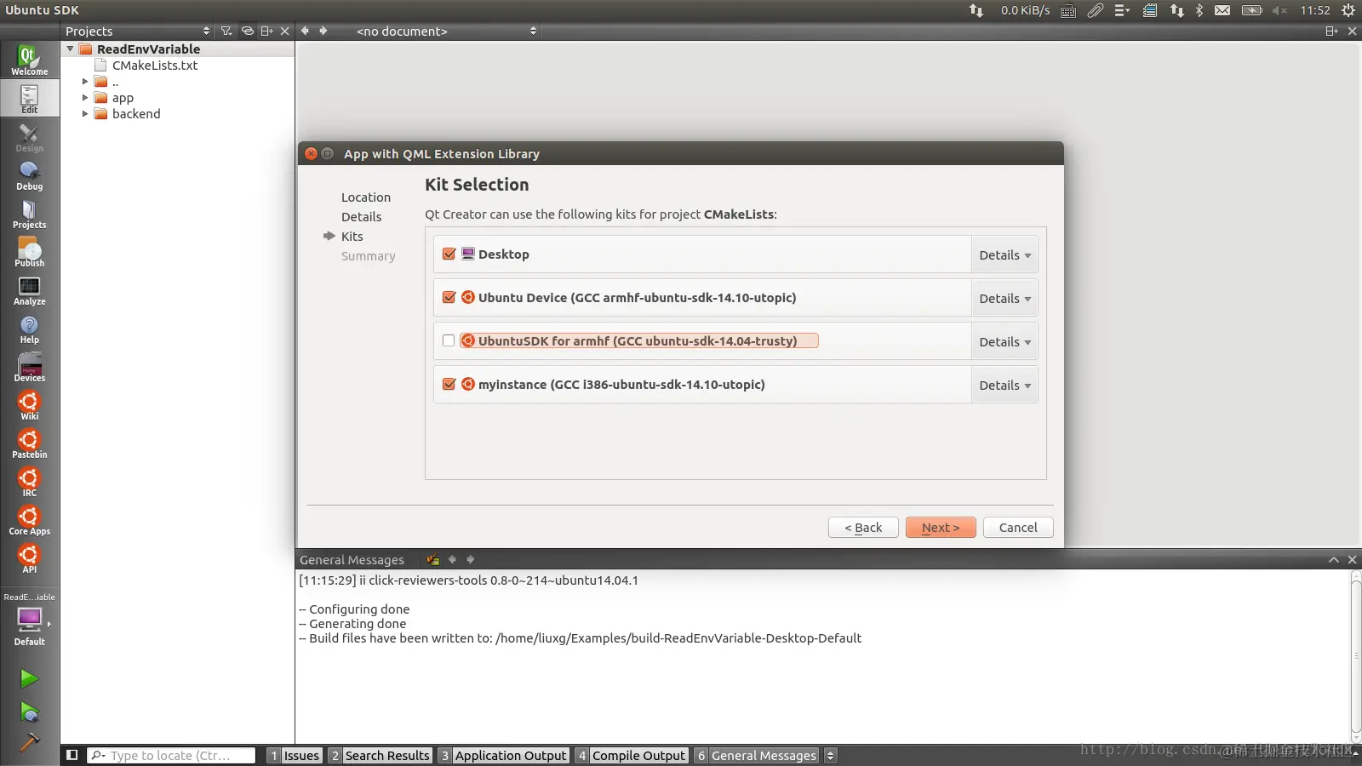Enable the UbuntuSDK for armhf trusty kit
The width and height of the screenshot is (1362, 766).
tap(449, 341)
